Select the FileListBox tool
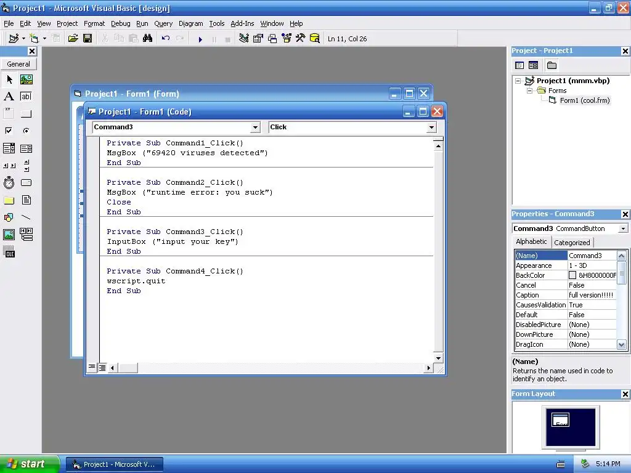The width and height of the screenshot is (631, 473). (x=26, y=200)
